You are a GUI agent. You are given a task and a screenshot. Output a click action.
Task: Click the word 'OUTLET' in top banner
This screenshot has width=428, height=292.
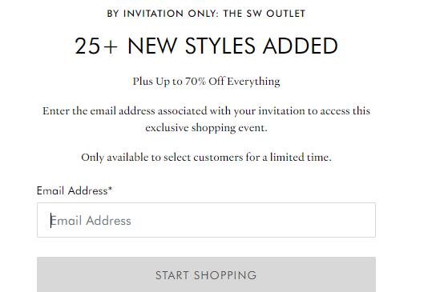coord(286,14)
